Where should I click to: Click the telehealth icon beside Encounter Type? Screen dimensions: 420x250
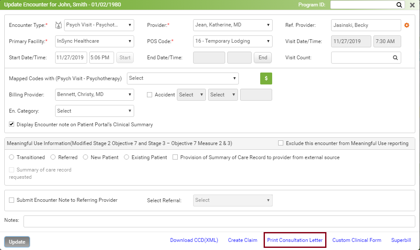[x=59, y=25]
